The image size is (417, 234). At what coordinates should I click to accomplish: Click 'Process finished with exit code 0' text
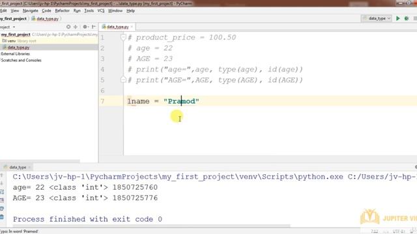point(87,219)
